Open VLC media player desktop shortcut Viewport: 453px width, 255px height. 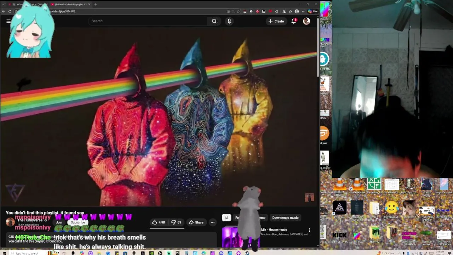(x=357, y=187)
